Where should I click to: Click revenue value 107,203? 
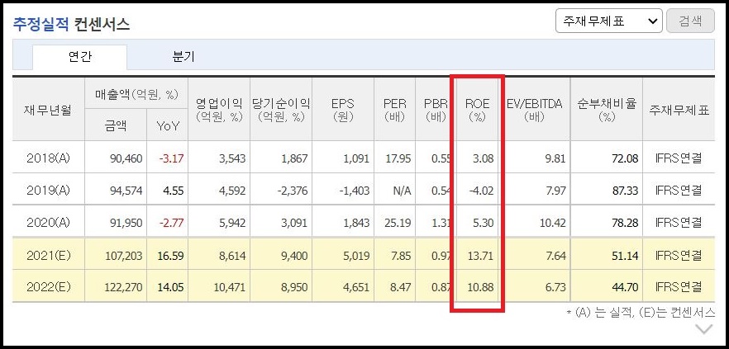pos(122,256)
